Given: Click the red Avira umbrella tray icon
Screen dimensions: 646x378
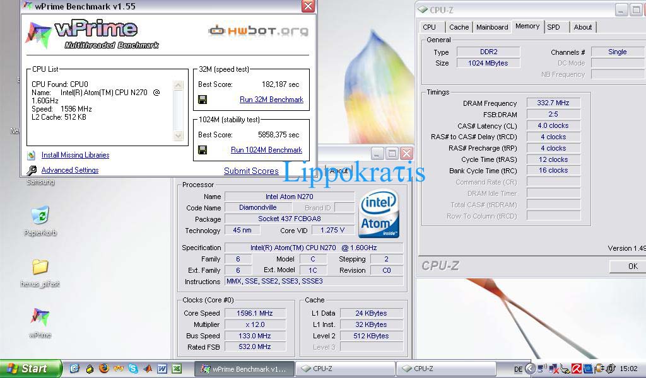Looking at the screenshot, I should 577,369.
